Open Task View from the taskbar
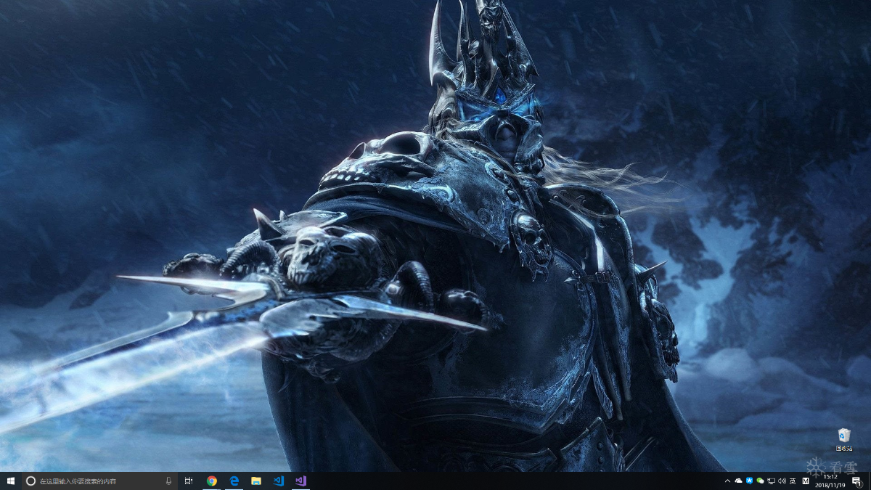Image resolution: width=871 pixels, height=490 pixels. (189, 481)
